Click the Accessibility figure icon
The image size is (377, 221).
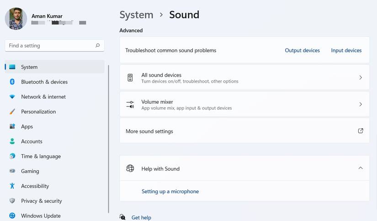point(12,186)
